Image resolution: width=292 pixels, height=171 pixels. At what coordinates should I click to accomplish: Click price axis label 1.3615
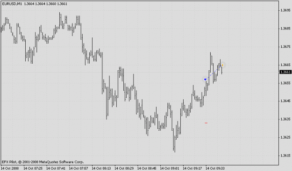tap(285, 156)
